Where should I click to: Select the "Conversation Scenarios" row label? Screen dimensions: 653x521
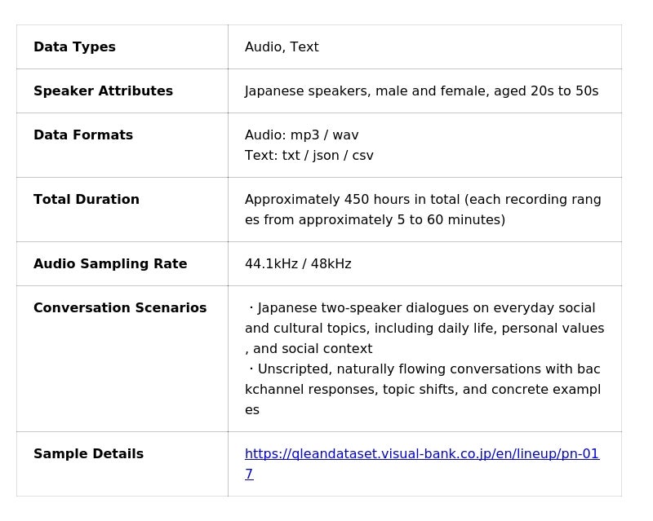pyautogui.click(x=120, y=308)
